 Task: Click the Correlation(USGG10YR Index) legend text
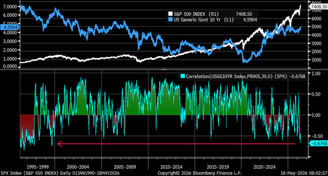tap(236, 76)
